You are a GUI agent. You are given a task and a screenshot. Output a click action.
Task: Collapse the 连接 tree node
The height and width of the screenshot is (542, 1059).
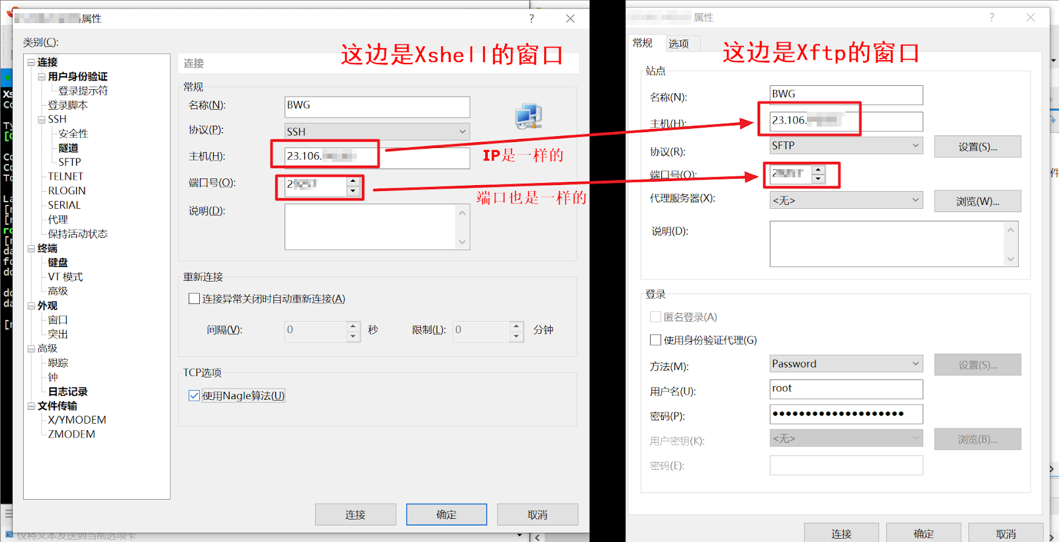click(31, 62)
